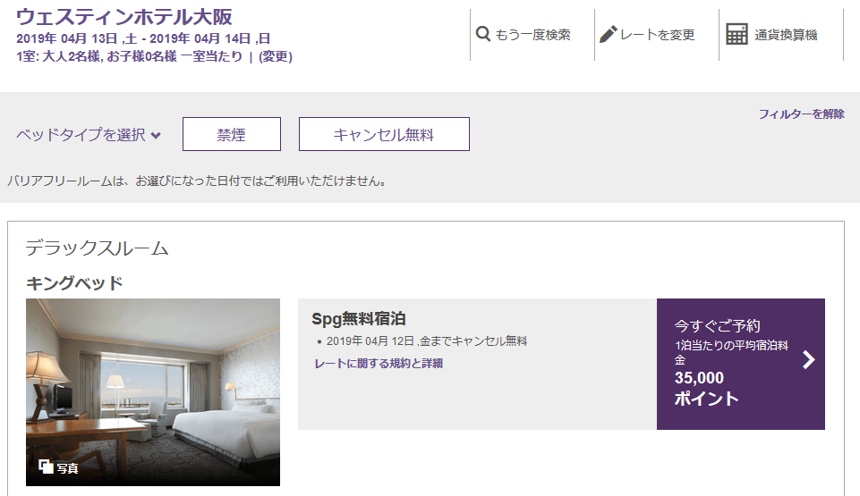This screenshot has width=860, height=496.
Task: Click the magnifying glass search icon
Action: click(482, 34)
